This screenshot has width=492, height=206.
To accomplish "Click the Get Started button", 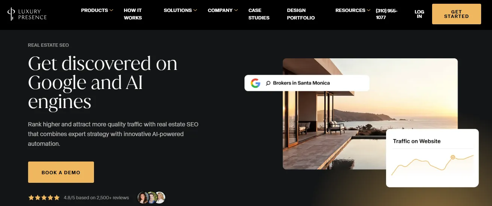I will coord(456,14).
